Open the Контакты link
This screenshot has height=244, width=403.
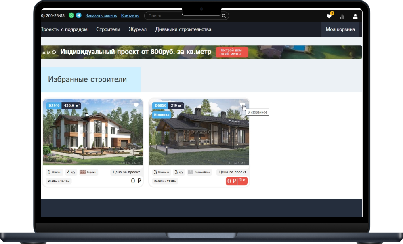130,15
